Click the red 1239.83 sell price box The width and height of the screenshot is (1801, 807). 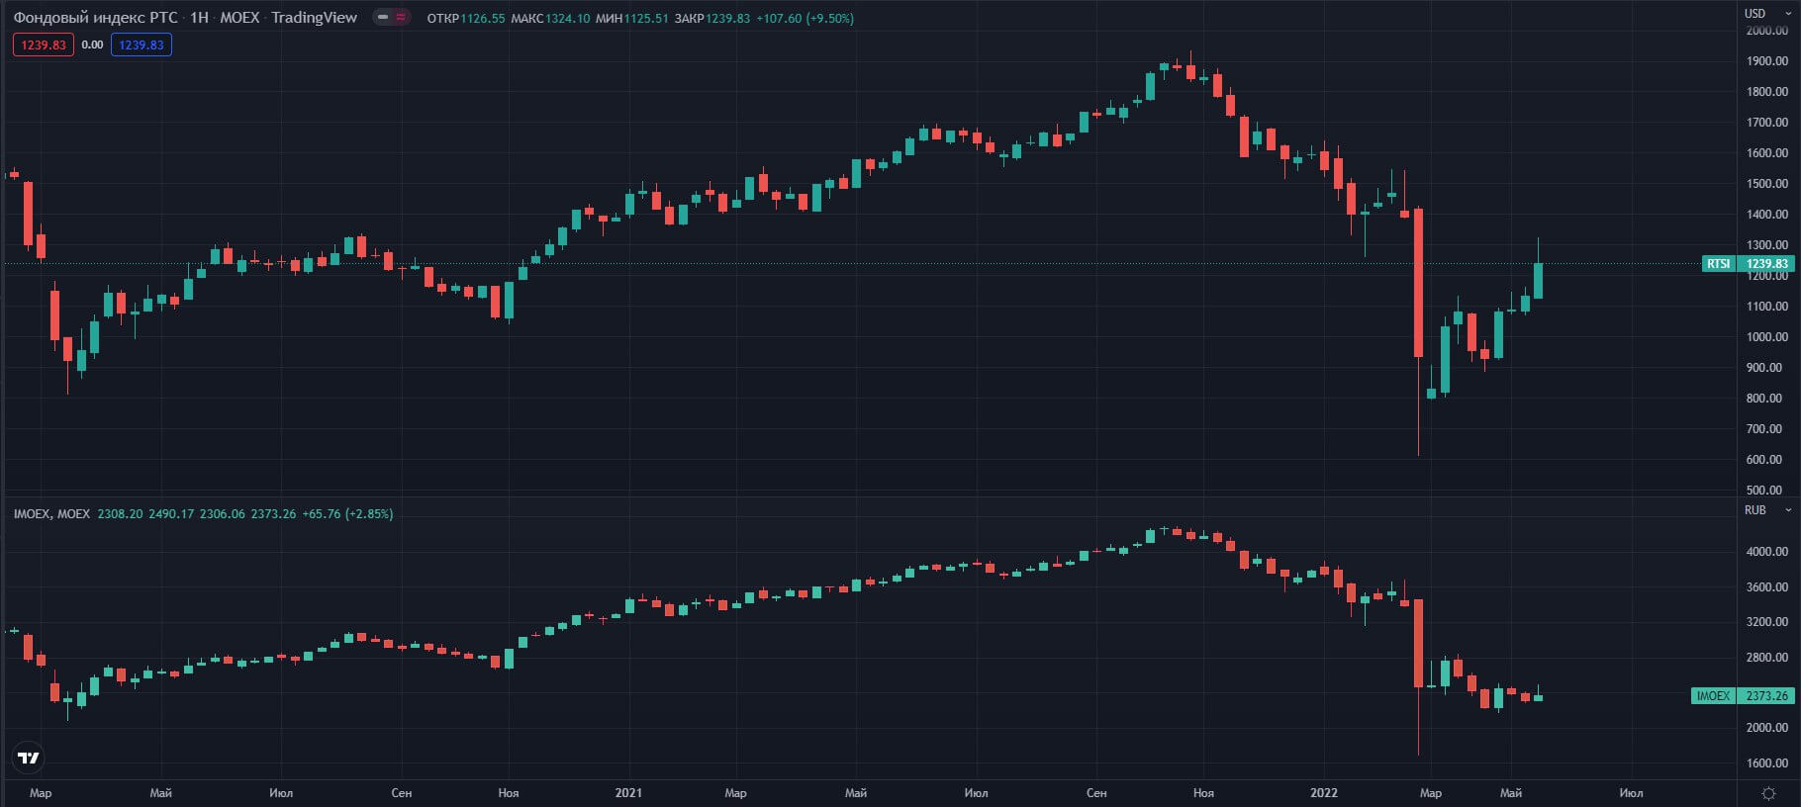(44, 45)
